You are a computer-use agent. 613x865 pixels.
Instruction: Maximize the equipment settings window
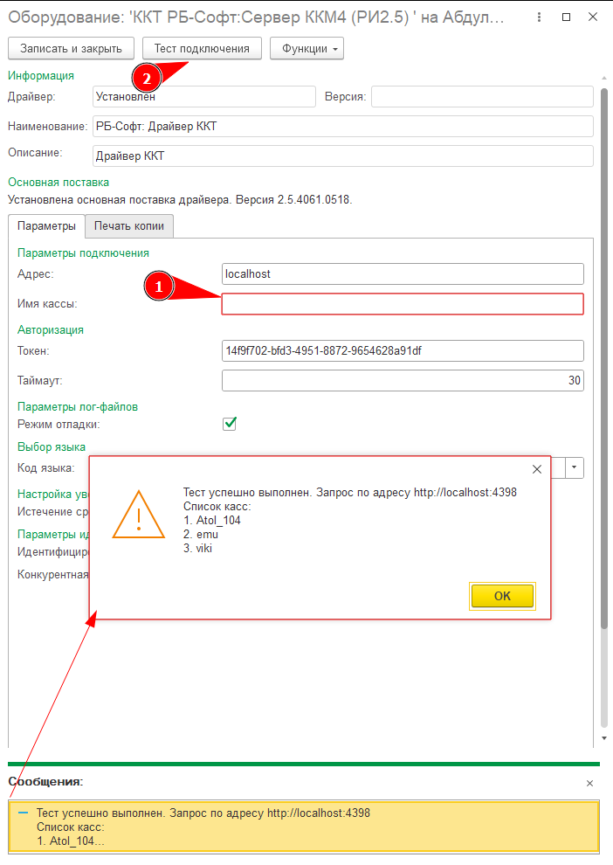pos(566,17)
